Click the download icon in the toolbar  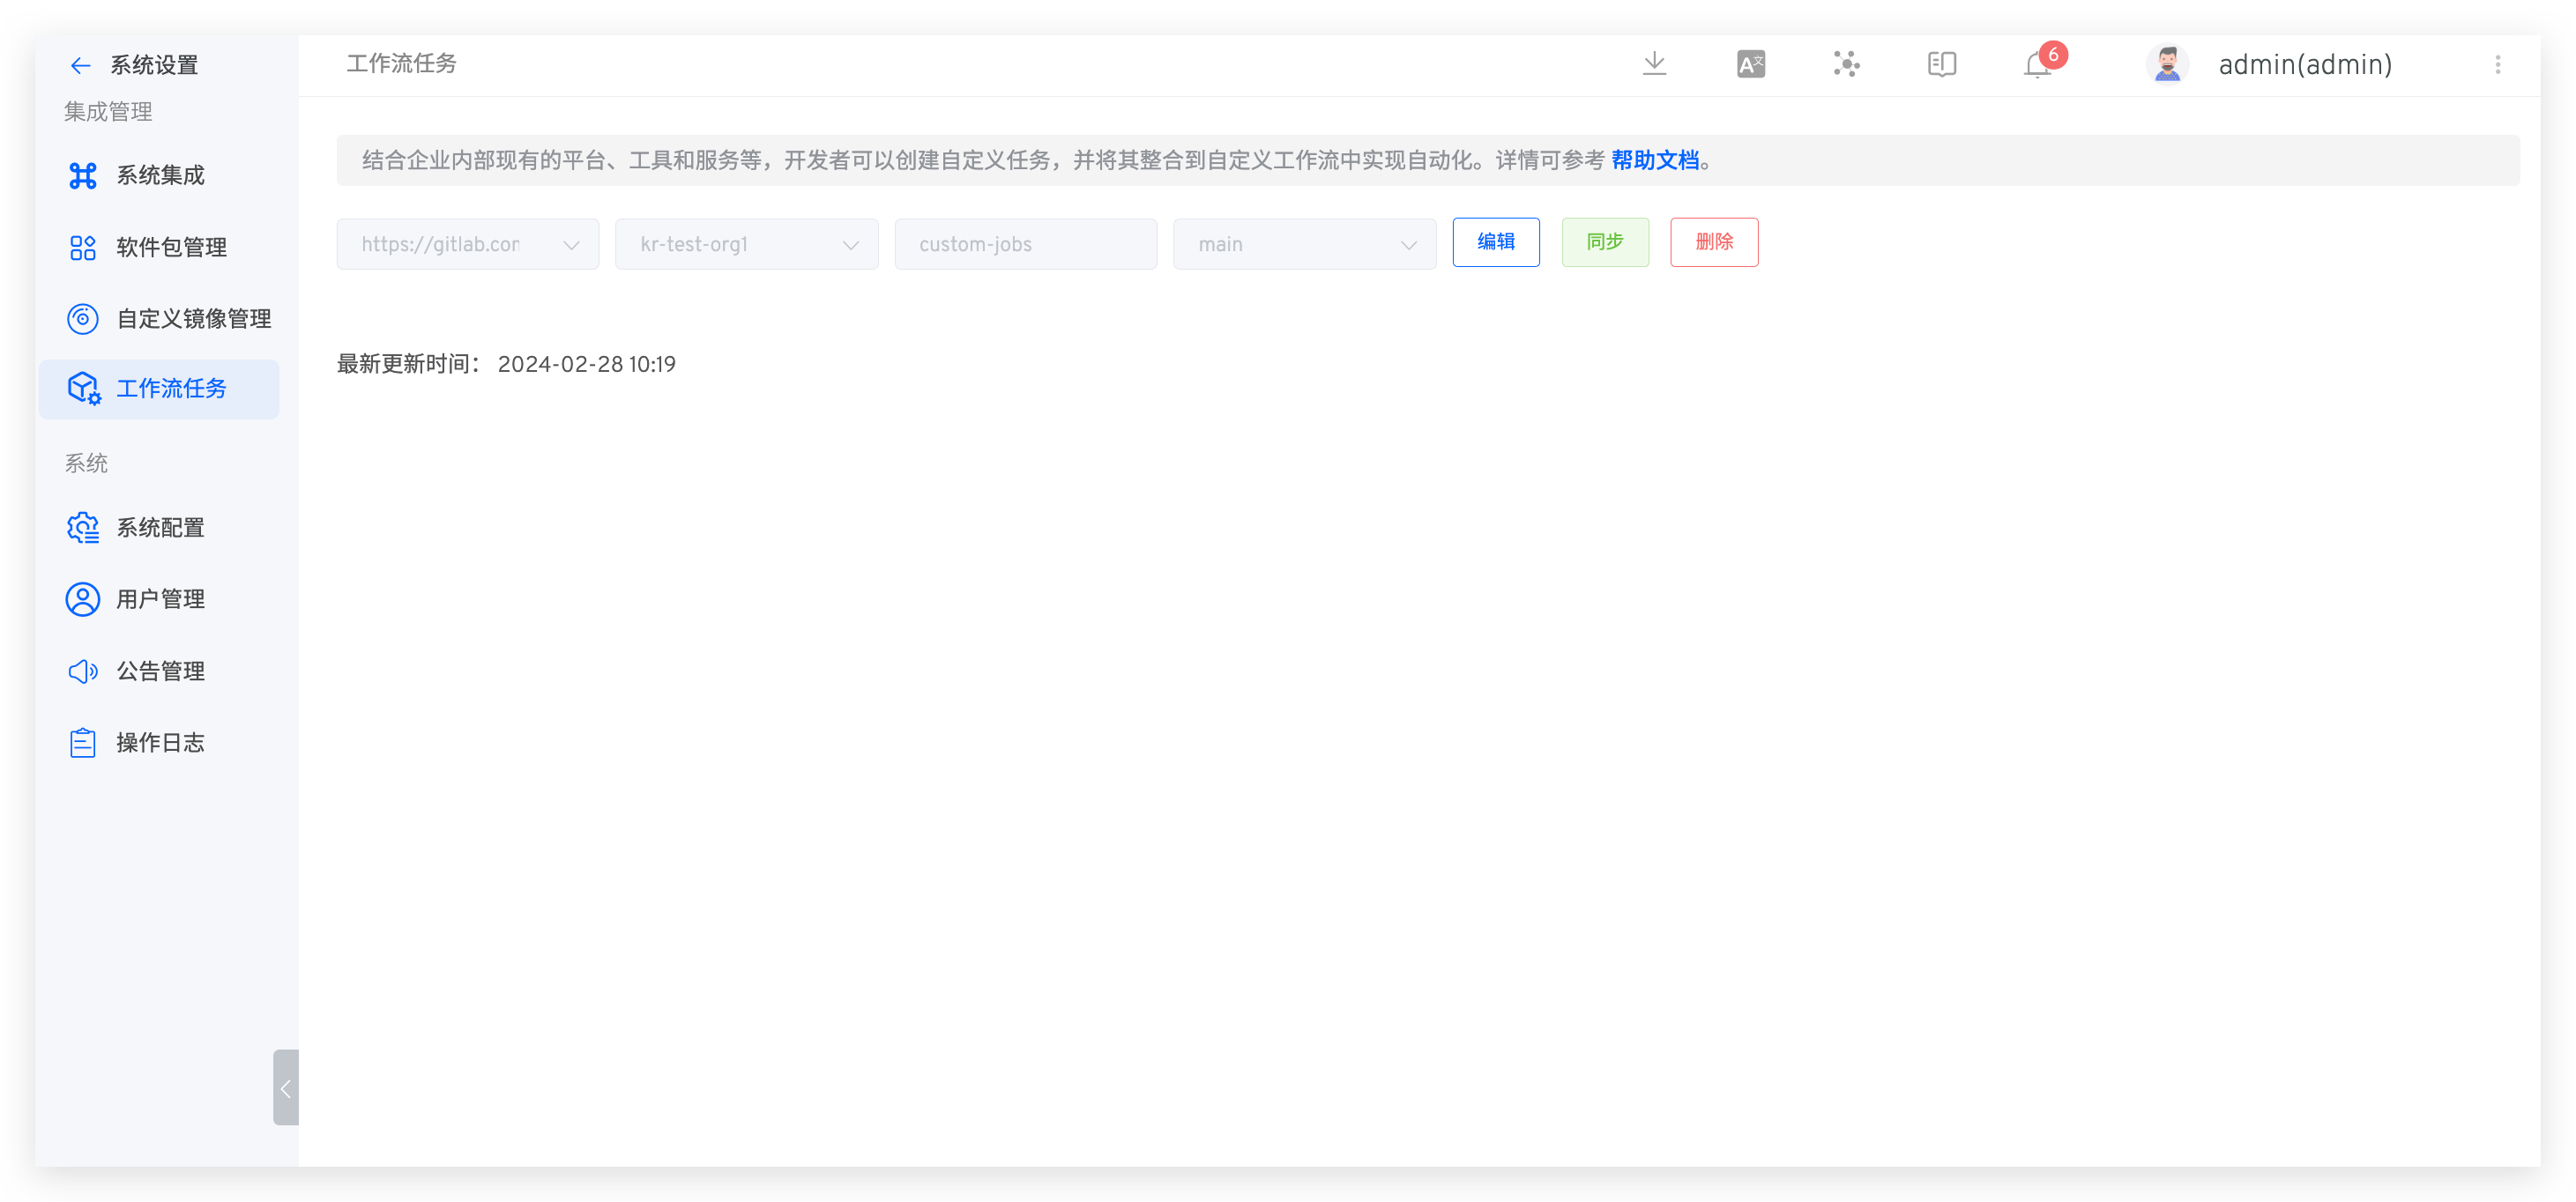coord(1654,63)
